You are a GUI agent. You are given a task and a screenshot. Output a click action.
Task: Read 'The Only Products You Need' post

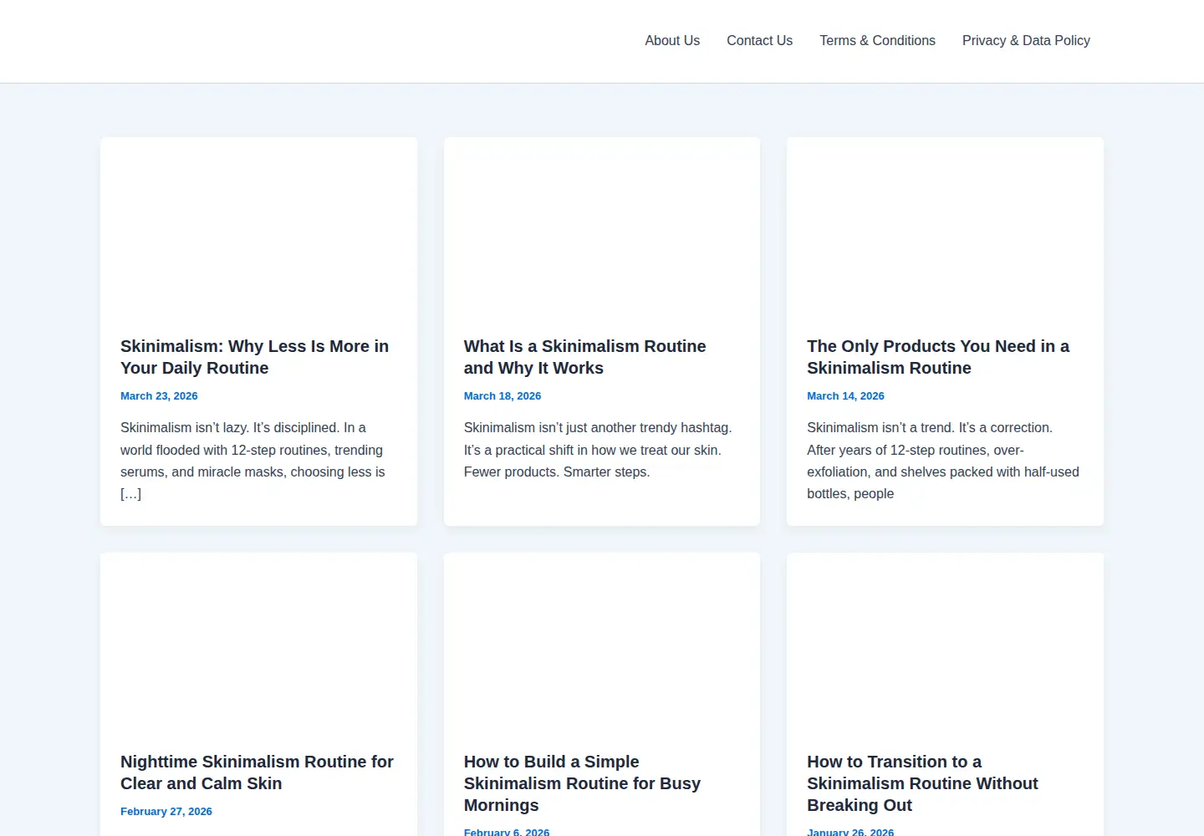[938, 357]
